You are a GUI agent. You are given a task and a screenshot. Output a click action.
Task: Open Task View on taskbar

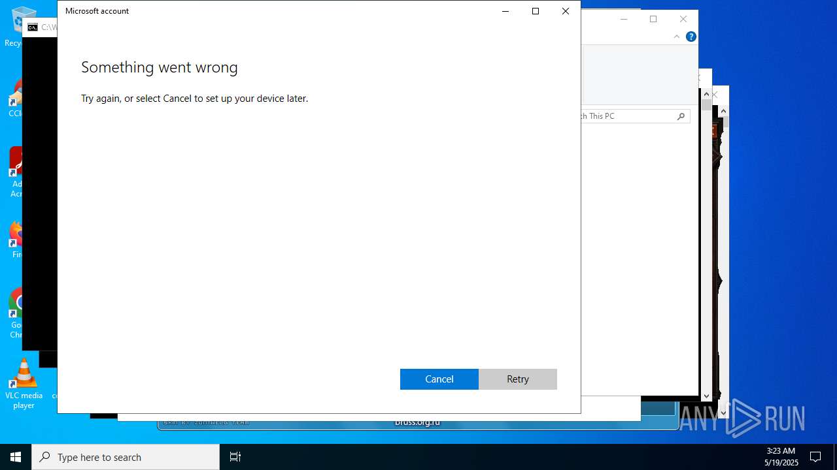click(235, 457)
